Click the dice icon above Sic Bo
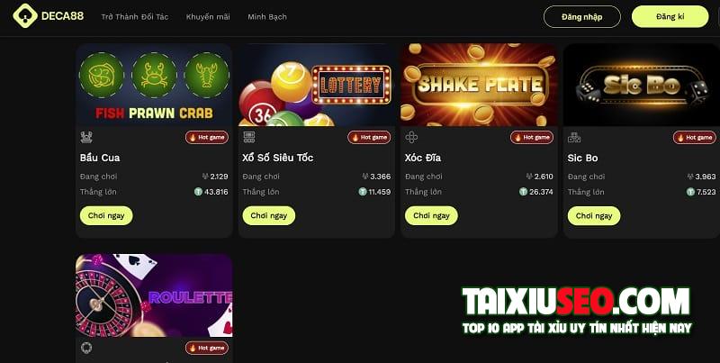The image size is (720, 363). point(574,137)
